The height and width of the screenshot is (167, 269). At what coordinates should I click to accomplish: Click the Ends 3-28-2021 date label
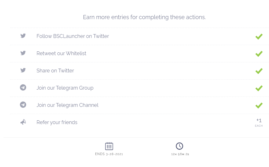click(x=109, y=154)
